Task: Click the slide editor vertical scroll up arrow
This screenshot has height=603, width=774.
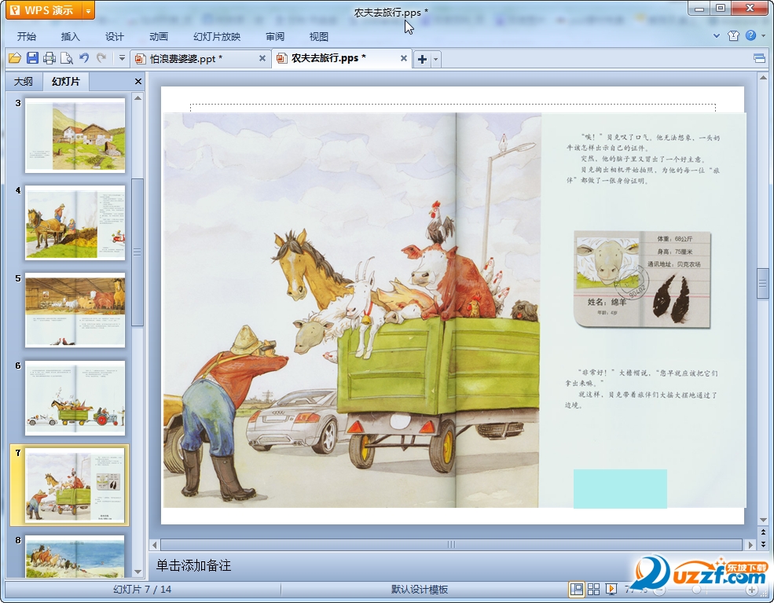Action: click(x=763, y=78)
